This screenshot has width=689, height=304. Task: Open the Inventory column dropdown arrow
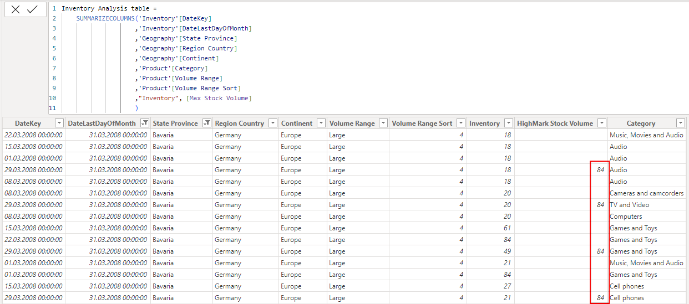pos(508,123)
